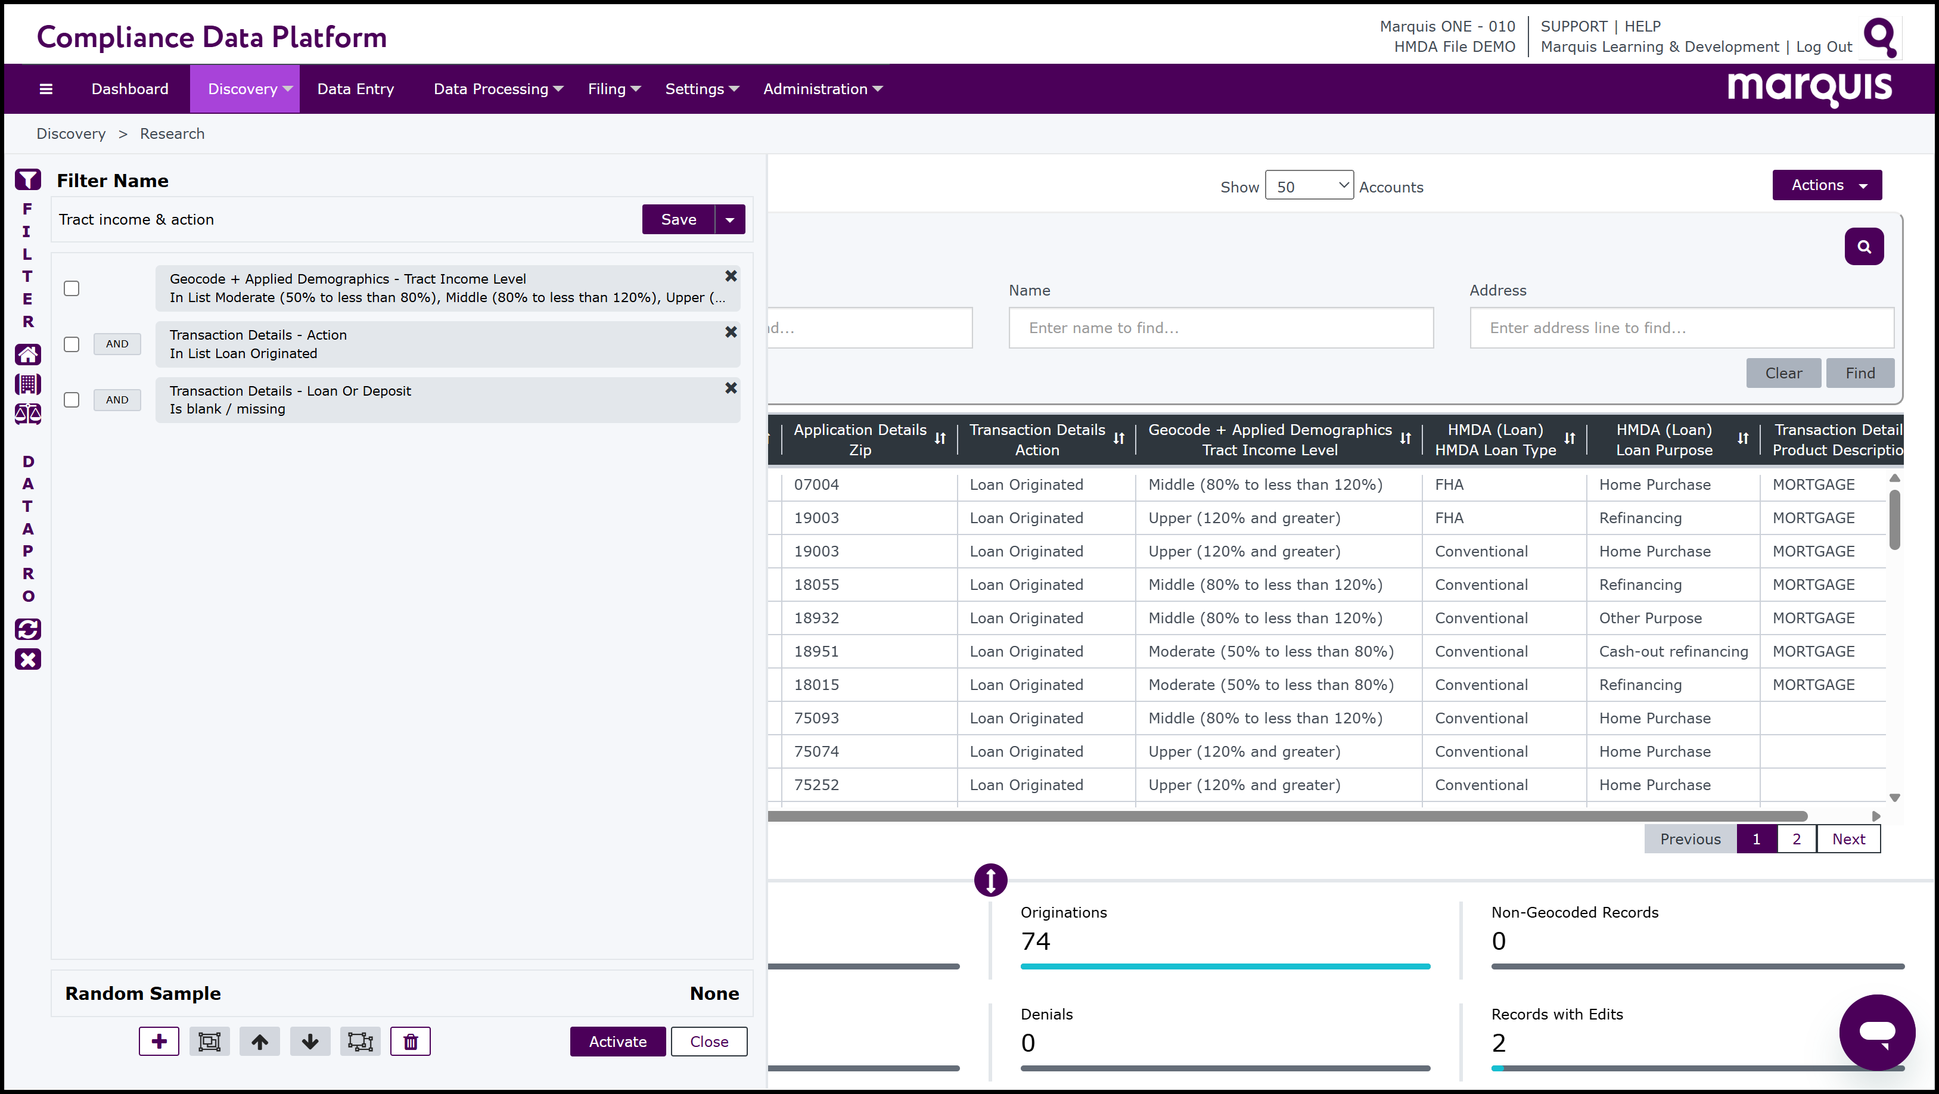Open the Data Processing menu
Image resolution: width=1939 pixels, height=1094 pixels.
coord(498,89)
